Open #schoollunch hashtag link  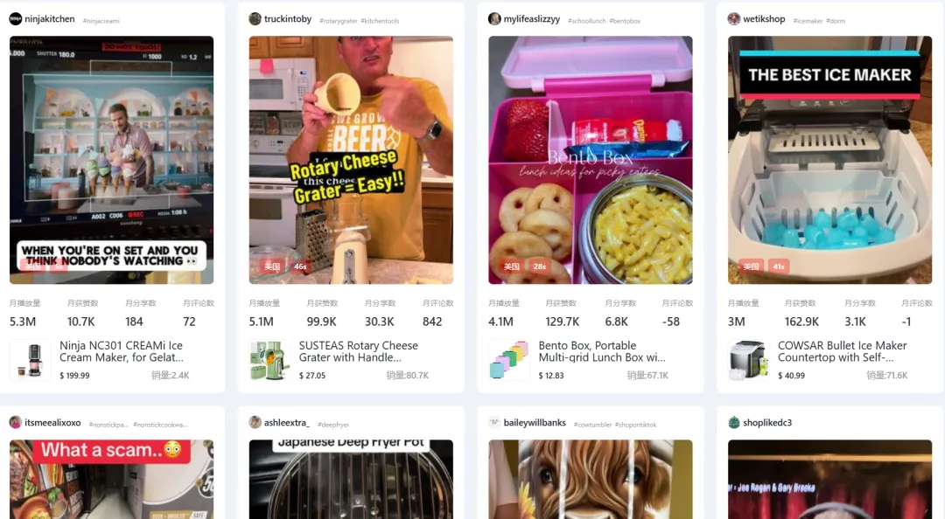(x=587, y=21)
